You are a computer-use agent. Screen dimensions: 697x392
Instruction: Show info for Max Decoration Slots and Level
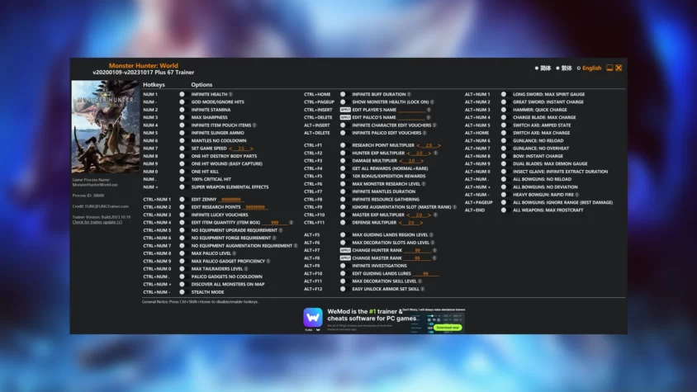[x=433, y=243]
